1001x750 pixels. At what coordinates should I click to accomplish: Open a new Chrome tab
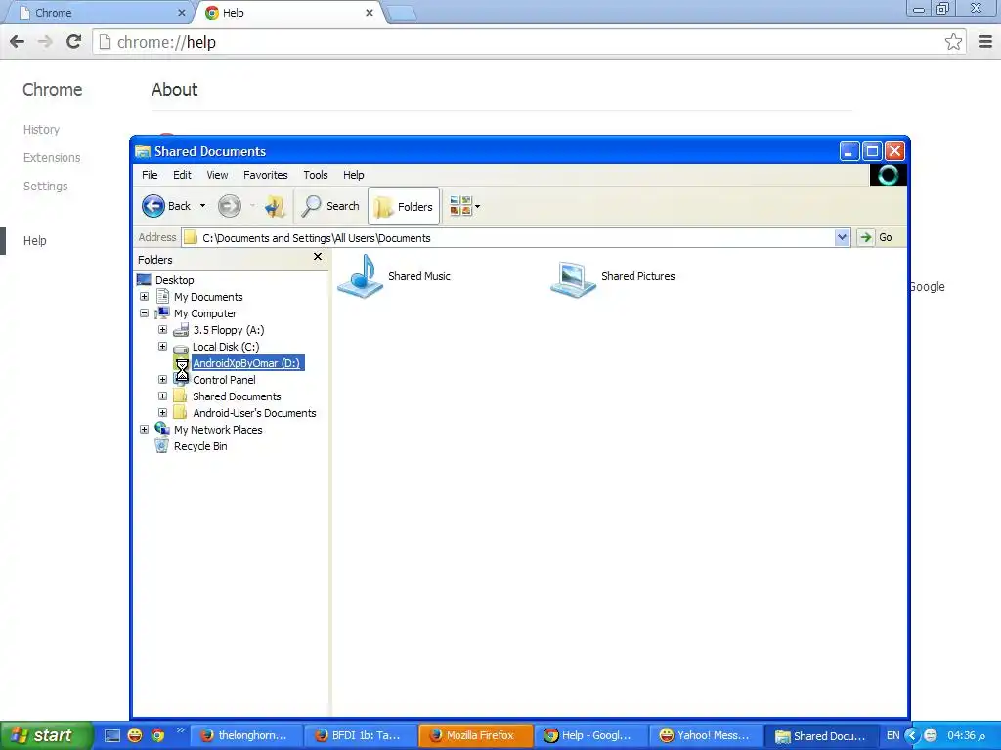(402, 14)
